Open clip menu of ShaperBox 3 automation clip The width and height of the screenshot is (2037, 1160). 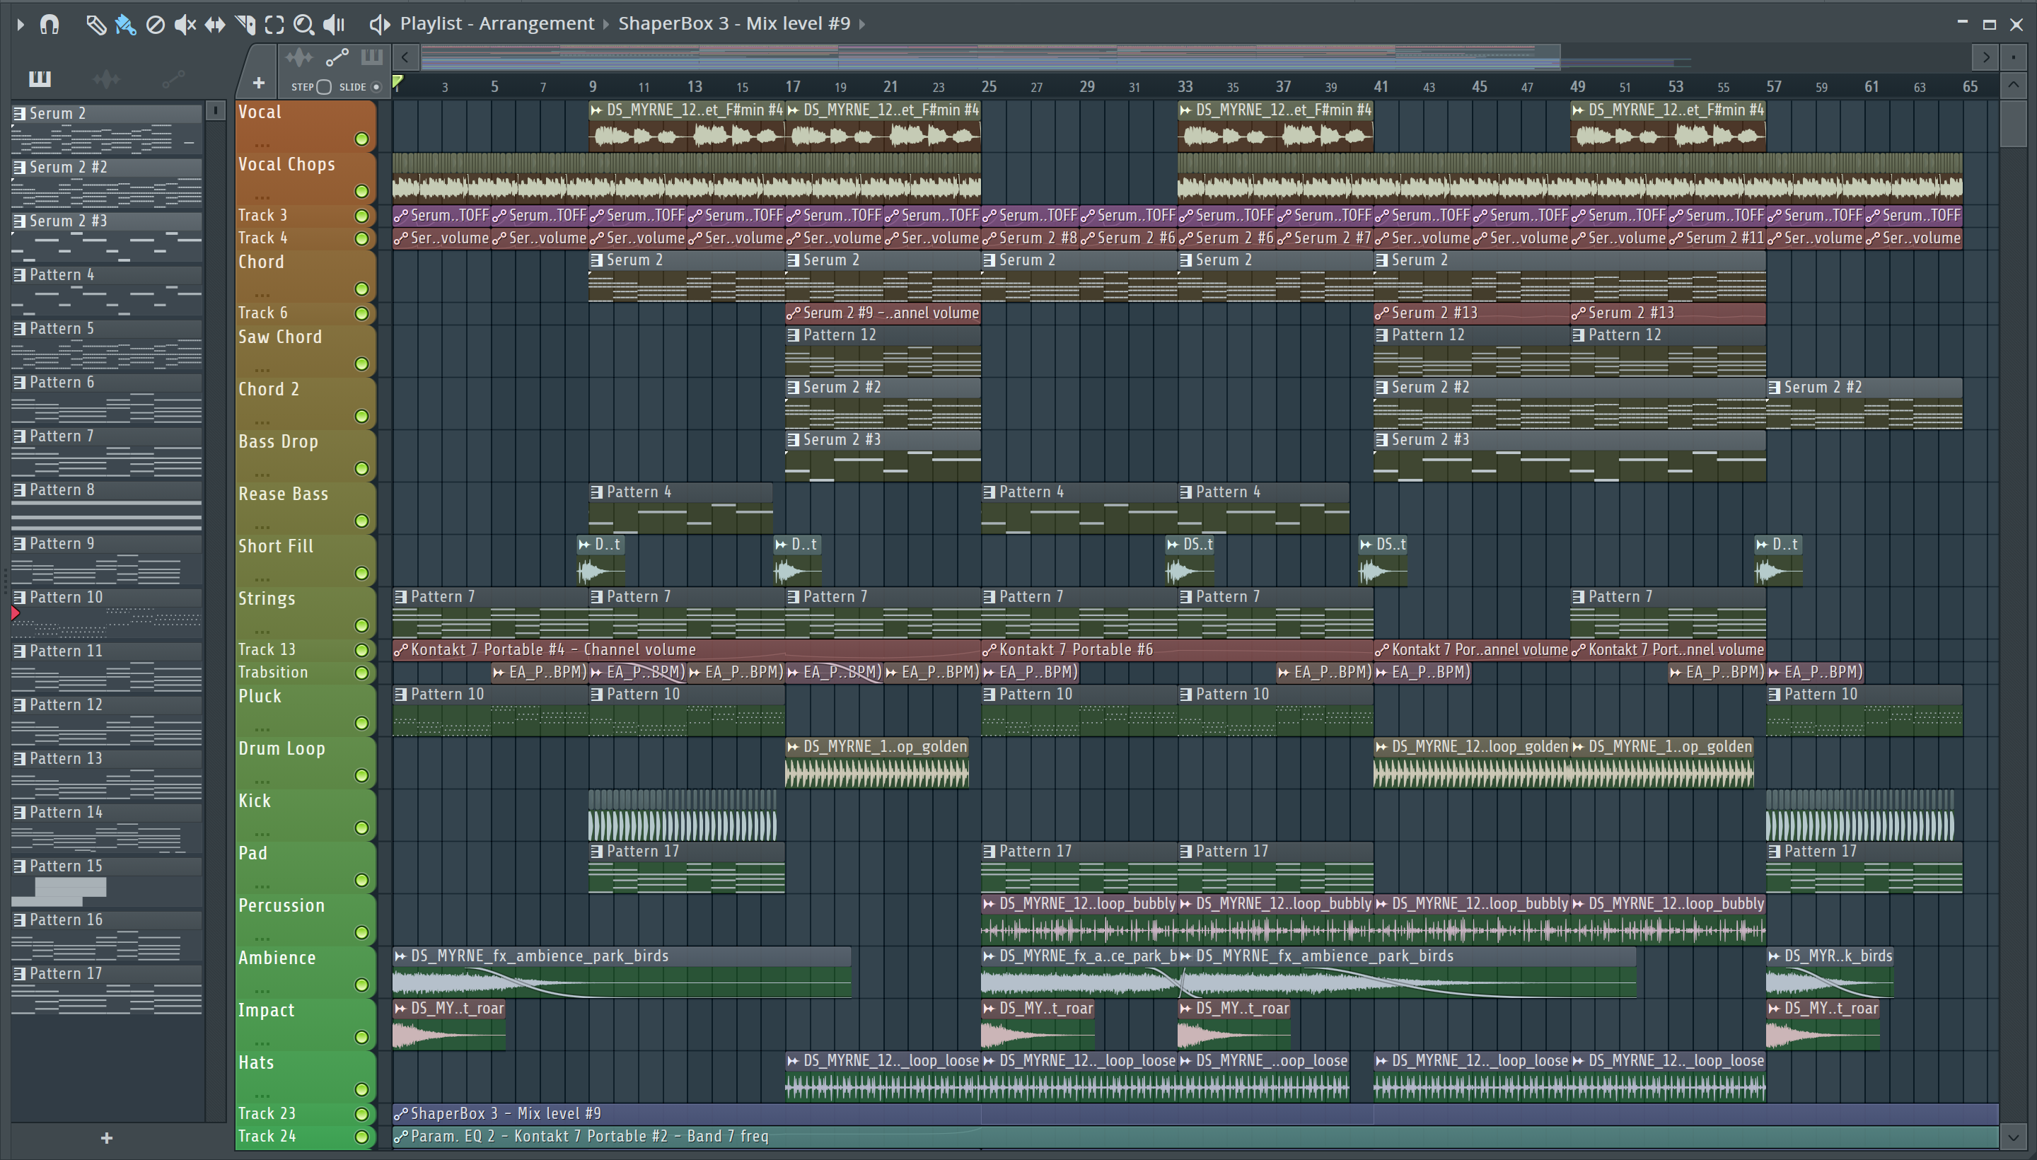click(401, 1114)
